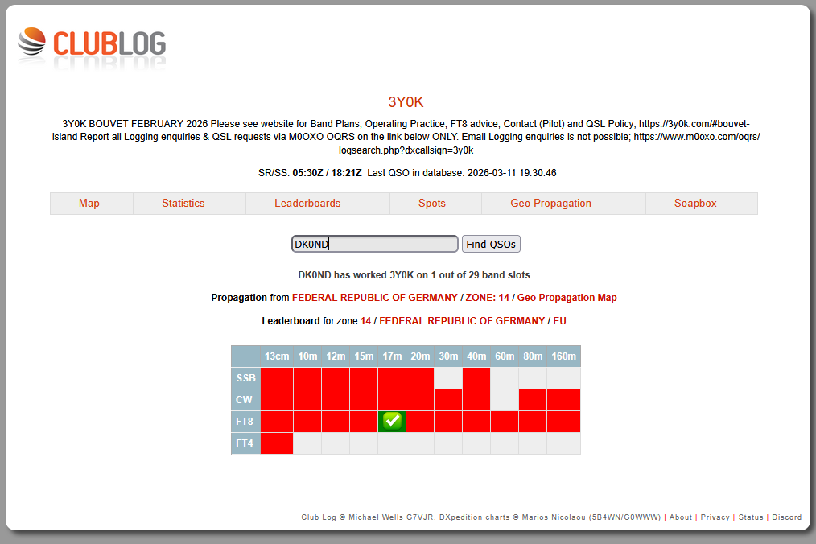Open the Statistics tab
Image resolution: width=816 pixels, height=544 pixels.
point(183,204)
